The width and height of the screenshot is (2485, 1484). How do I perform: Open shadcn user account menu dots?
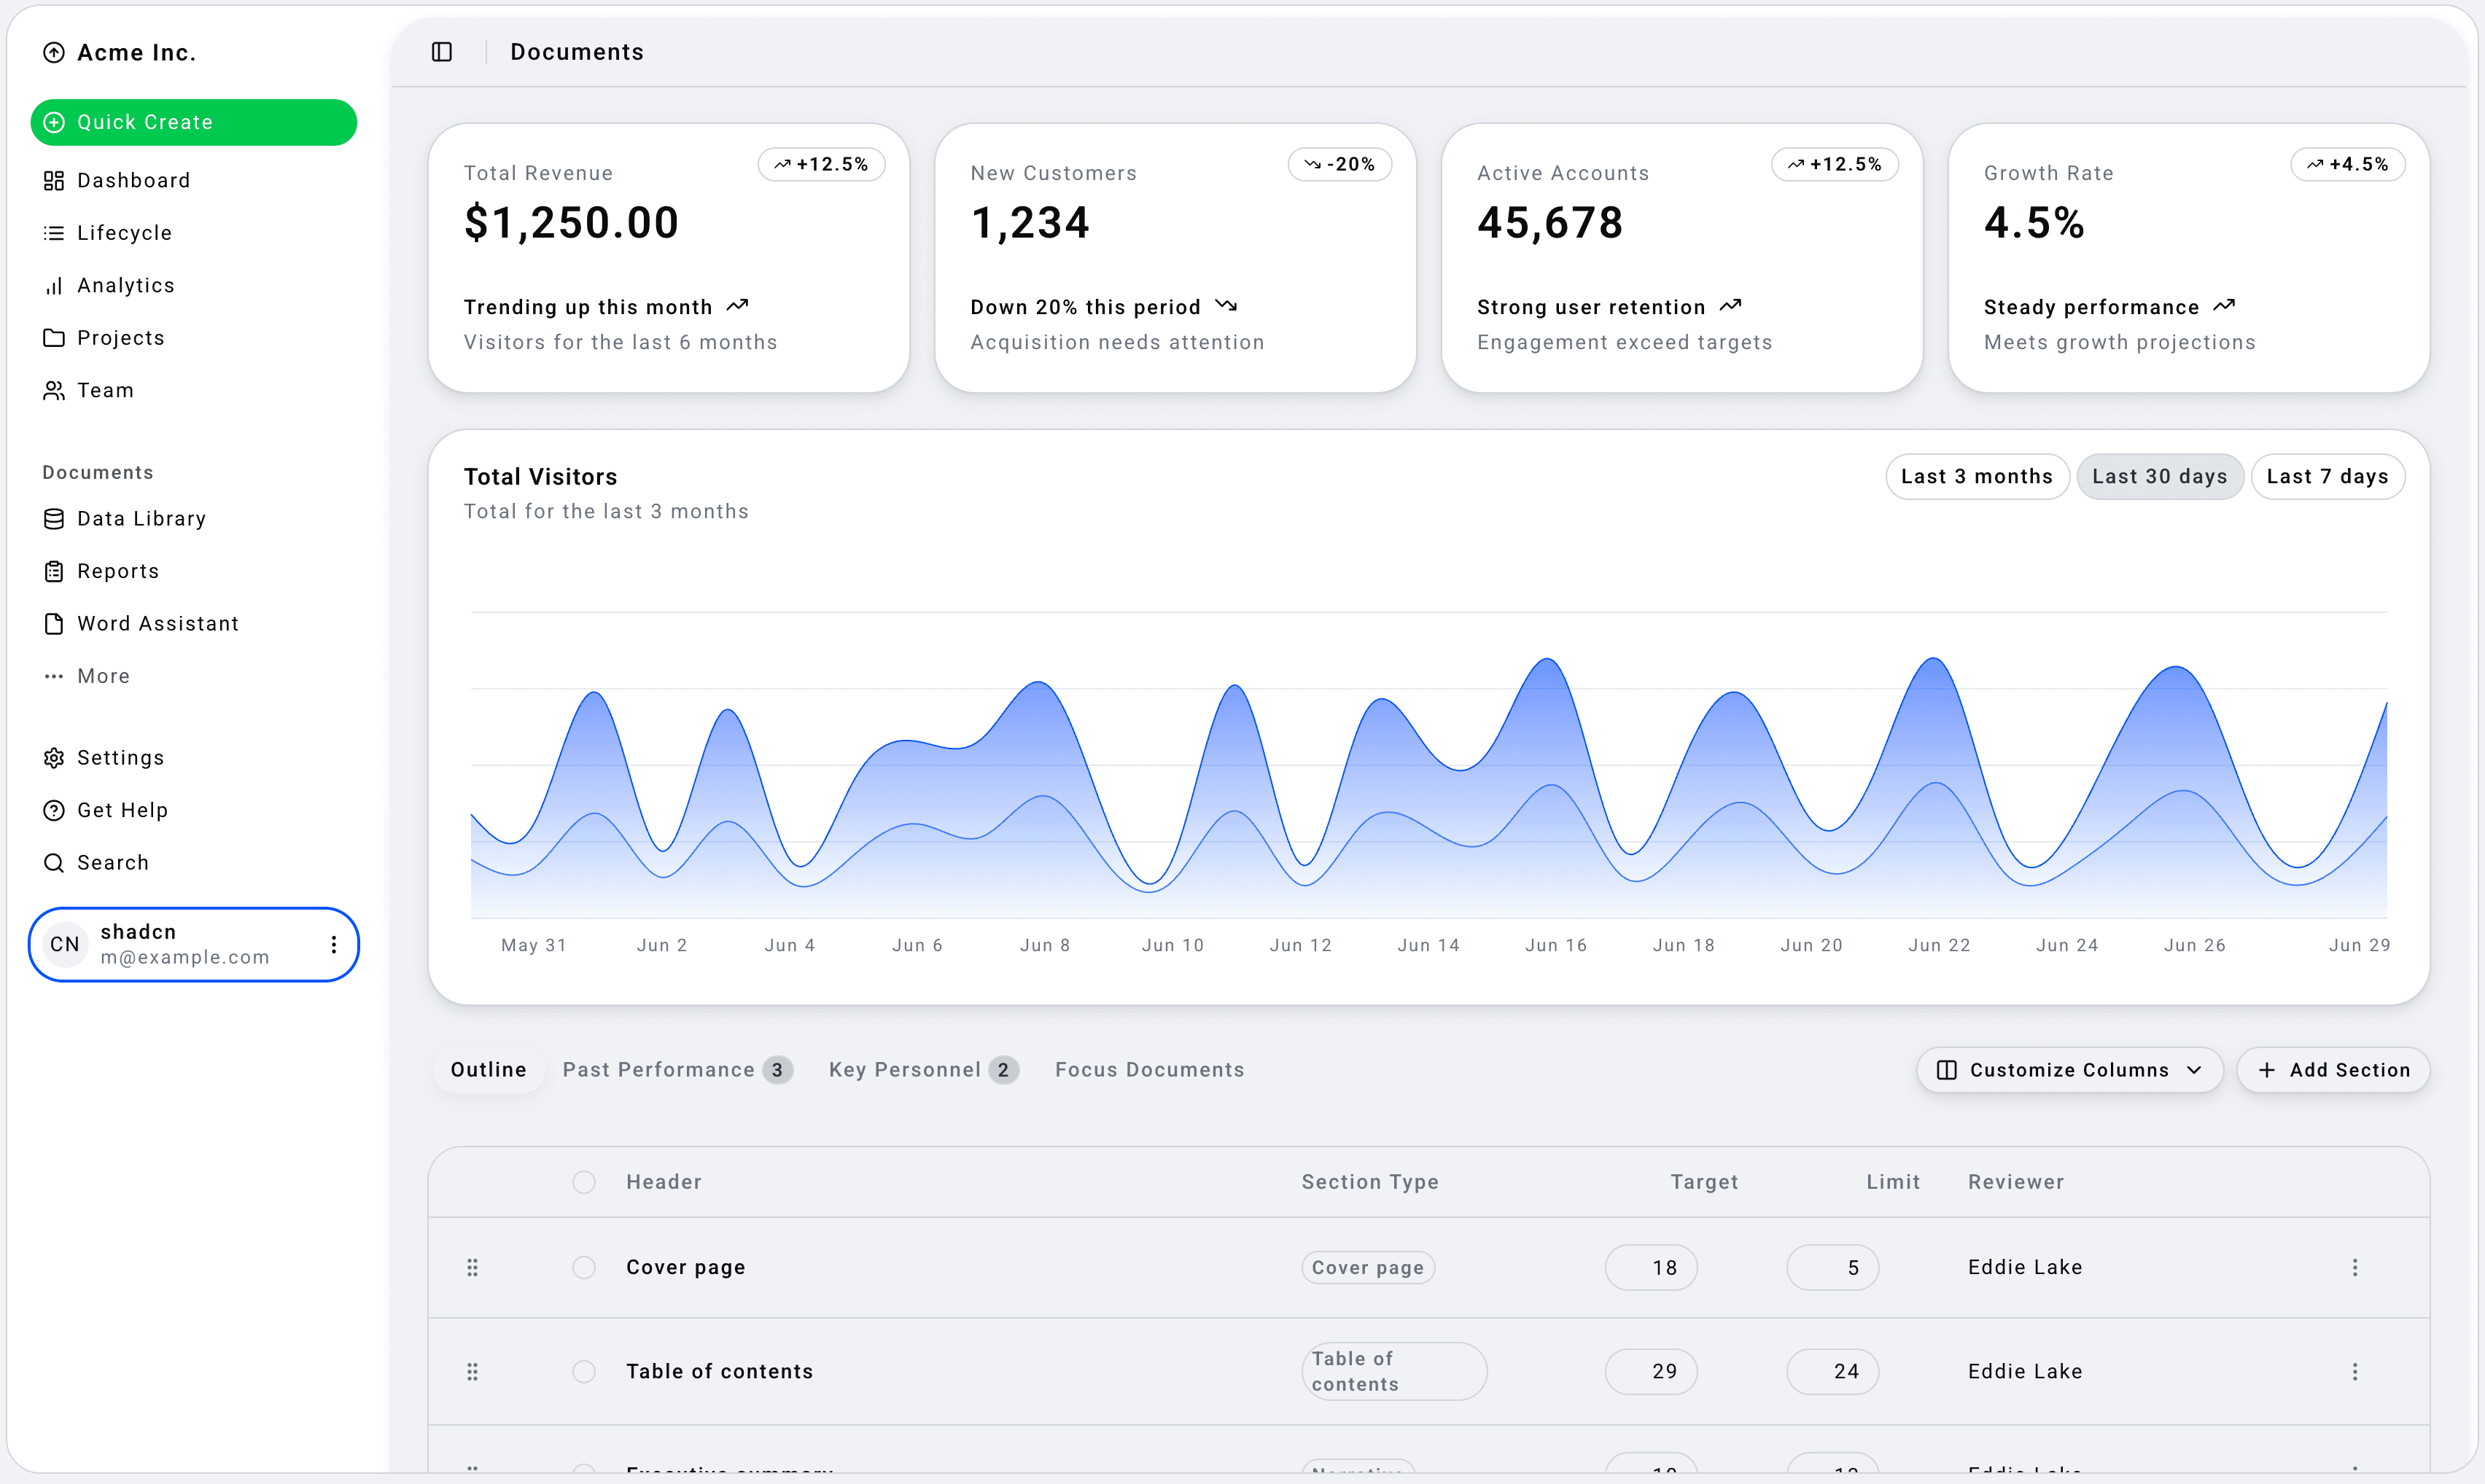pos(333,945)
